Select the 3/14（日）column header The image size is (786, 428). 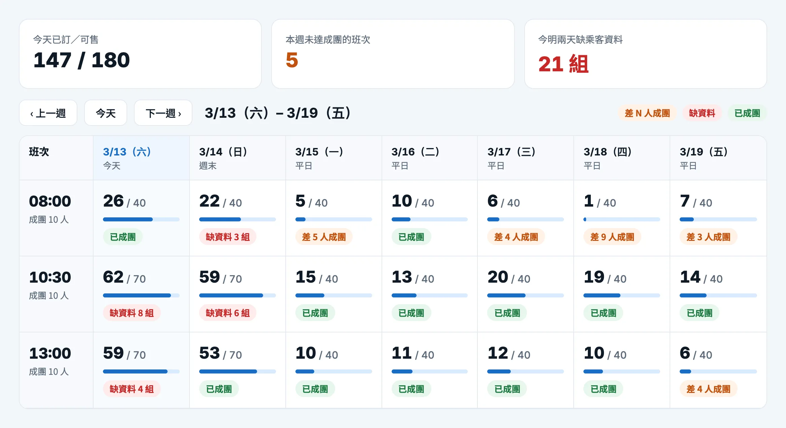click(x=238, y=158)
